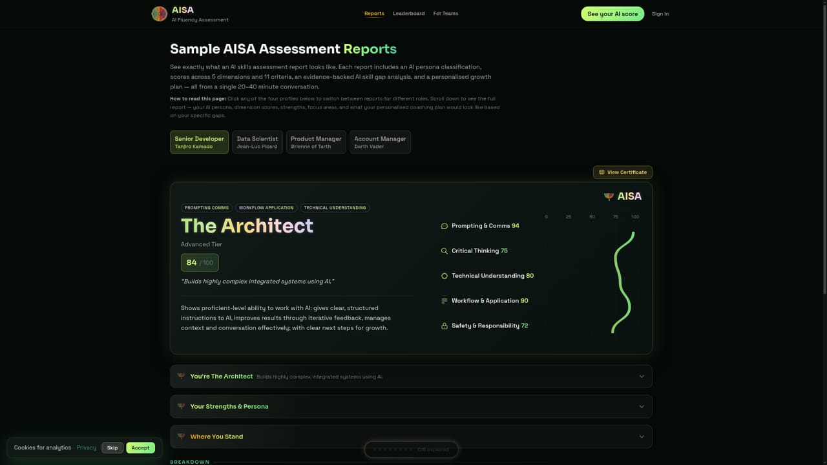The image size is (827, 465).
Task: Click the Sign In link
Action: point(660,14)
